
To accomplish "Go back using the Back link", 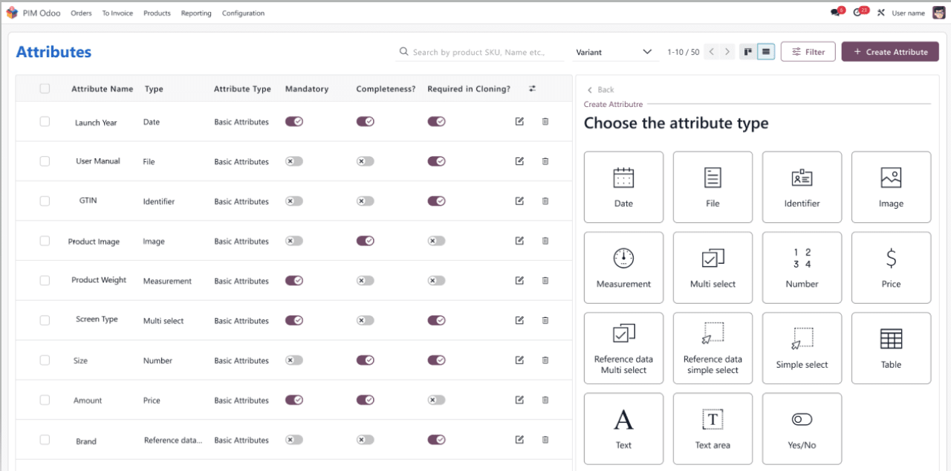I will (x=600, y=90).
